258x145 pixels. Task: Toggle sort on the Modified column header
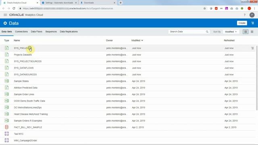pyautogui.click(x=137, y=40)
